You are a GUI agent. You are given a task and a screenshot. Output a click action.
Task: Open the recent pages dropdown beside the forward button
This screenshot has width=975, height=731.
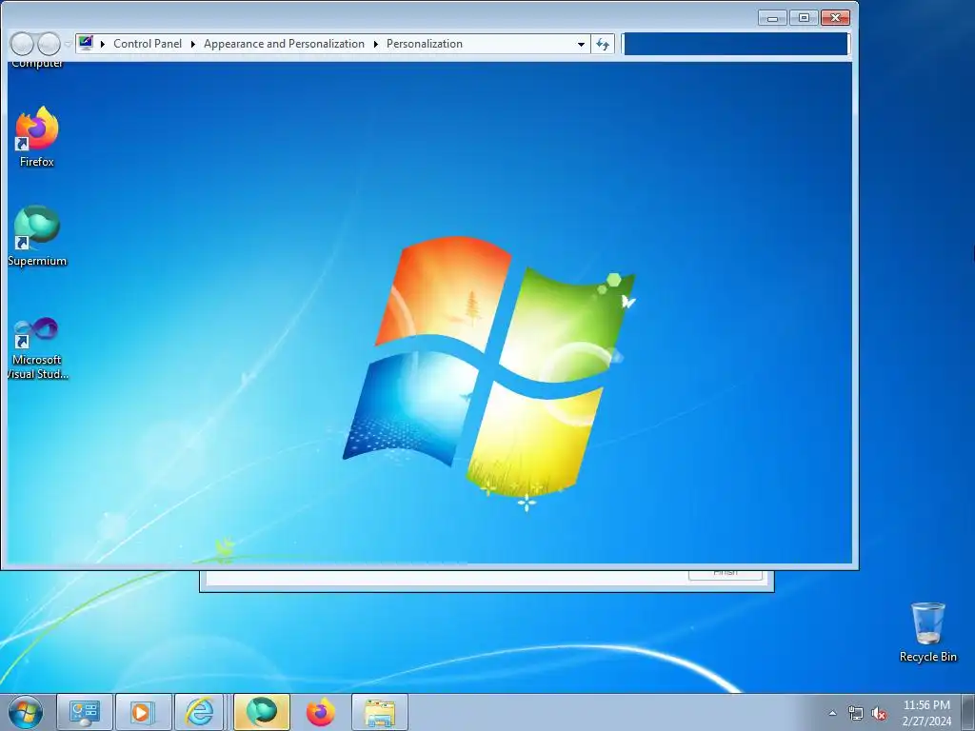[x=68, y=45]
